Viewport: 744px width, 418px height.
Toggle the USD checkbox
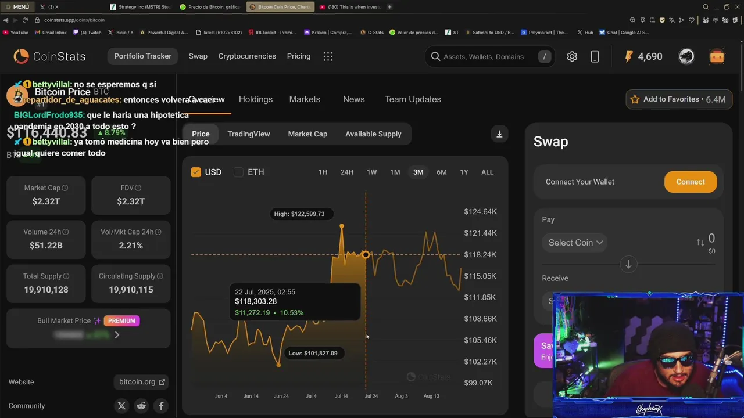click(196, 172)
